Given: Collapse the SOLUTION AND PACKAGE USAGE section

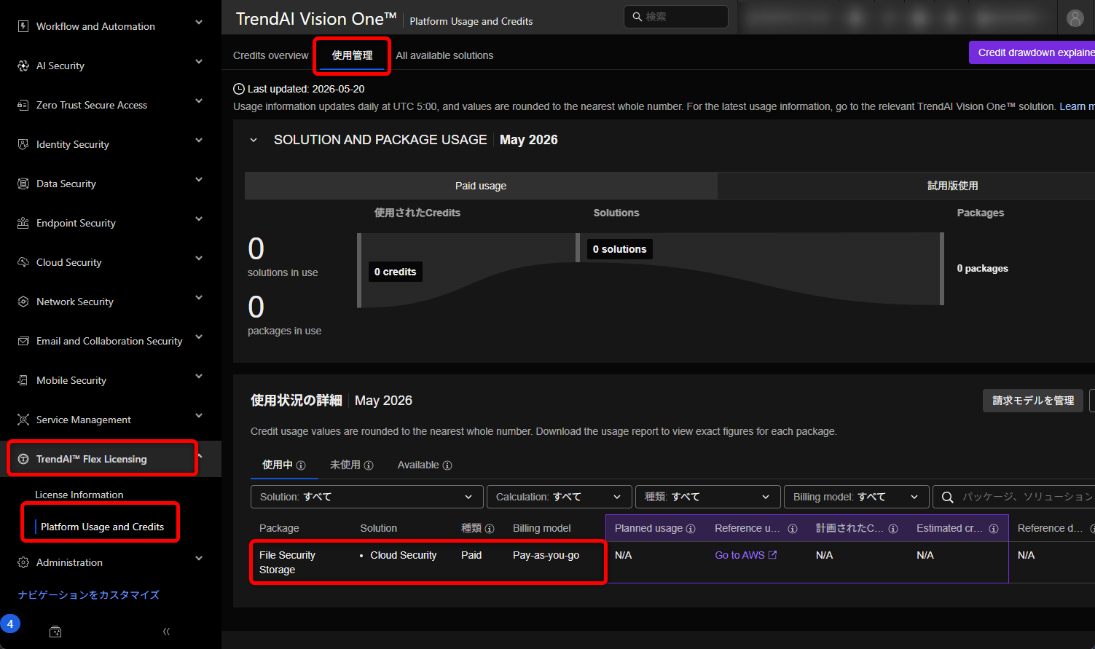Looking at the screenshot, I should click(254, 140).
